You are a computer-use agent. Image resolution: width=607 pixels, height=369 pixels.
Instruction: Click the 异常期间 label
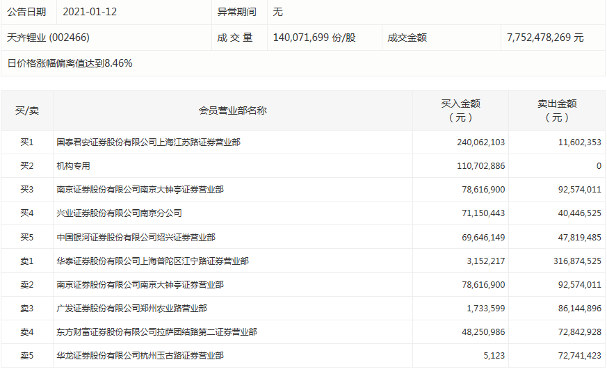click(236, 12)
